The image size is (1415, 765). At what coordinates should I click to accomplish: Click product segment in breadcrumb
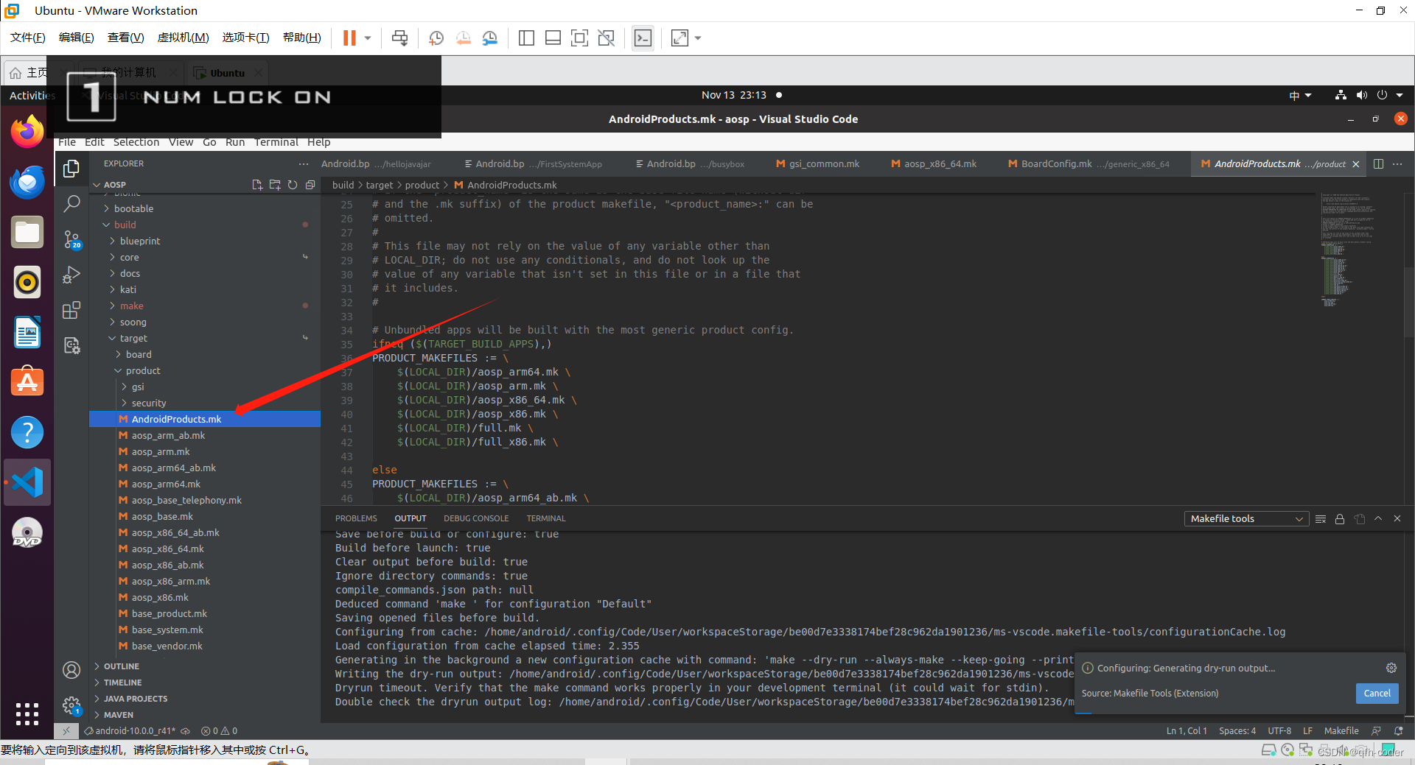(422, 185)
